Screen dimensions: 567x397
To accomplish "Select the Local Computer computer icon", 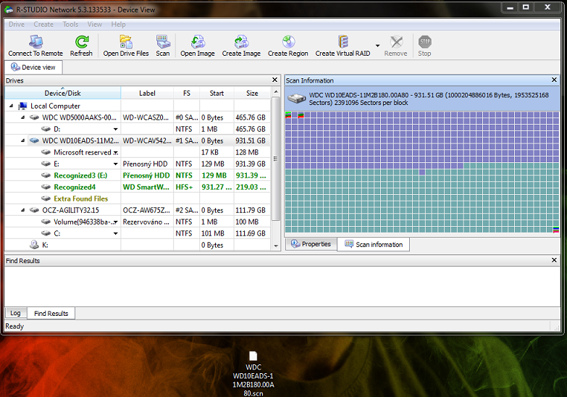I will (22, 106).
